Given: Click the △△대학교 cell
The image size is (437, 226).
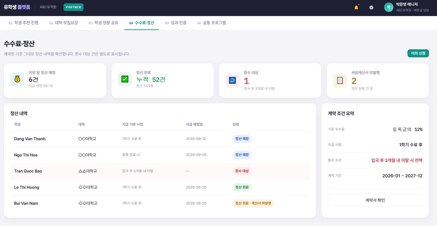Looking at the screenshot, I should 88,171.
